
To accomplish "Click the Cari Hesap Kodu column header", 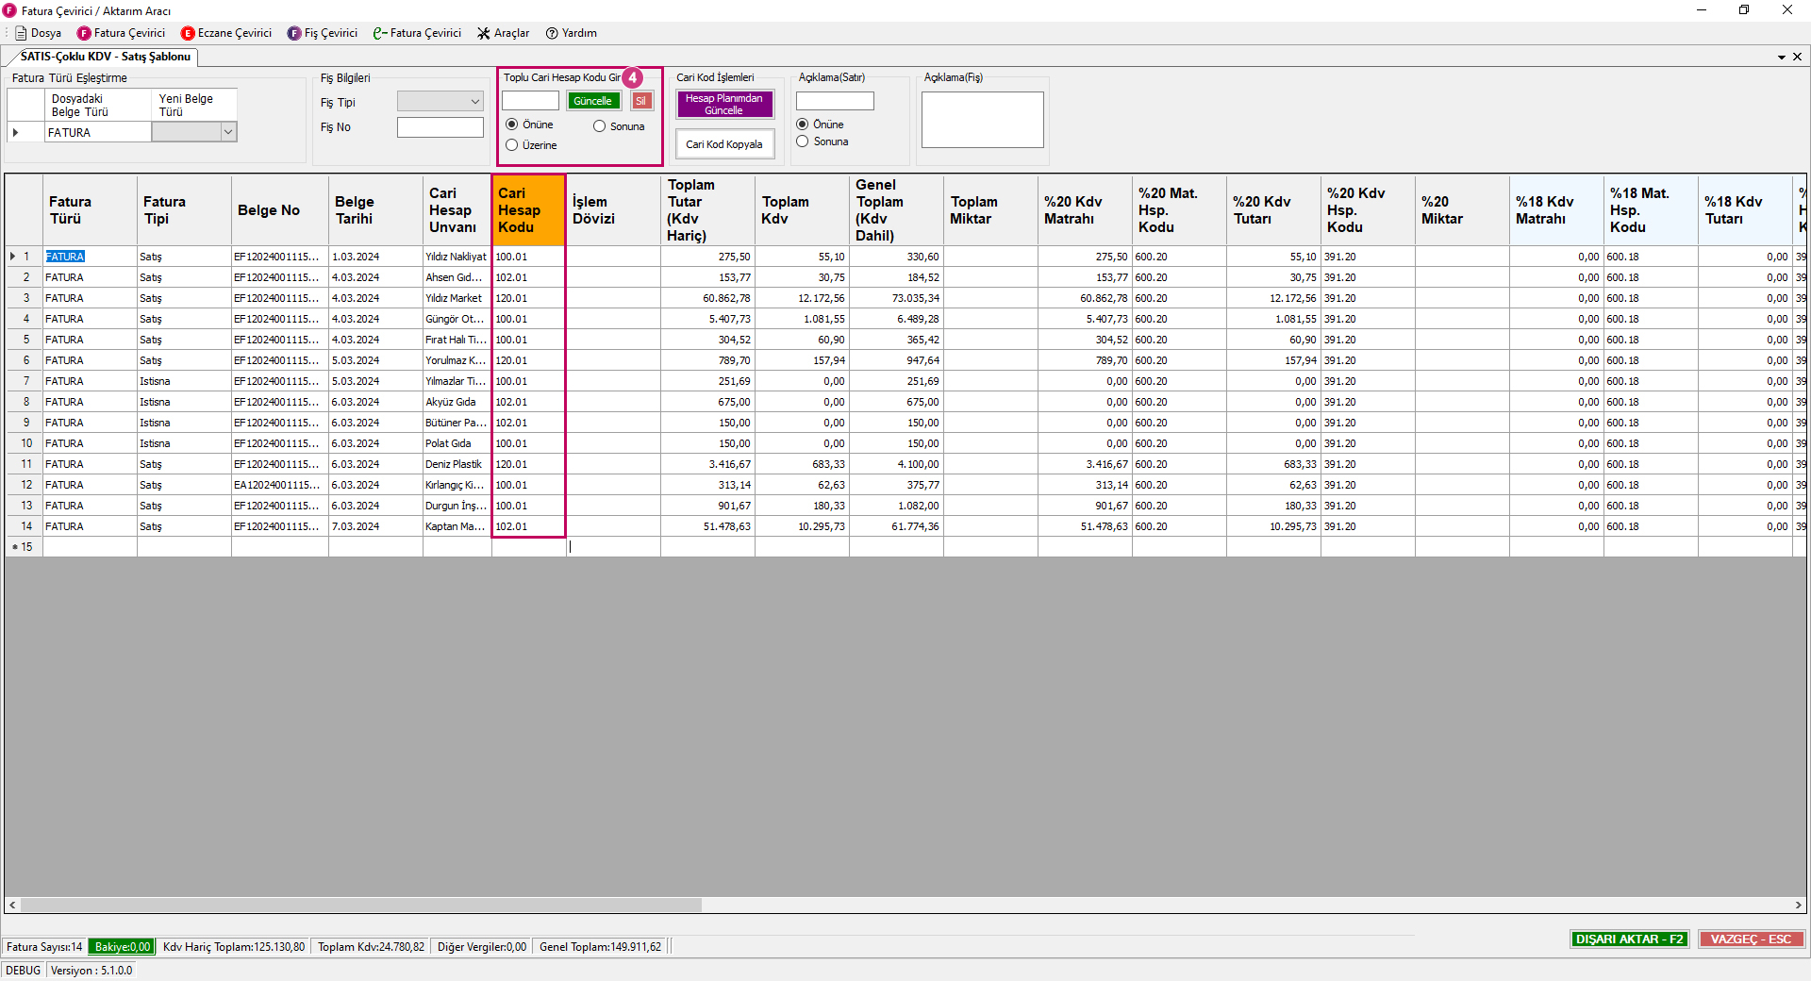I will point(528,210).
